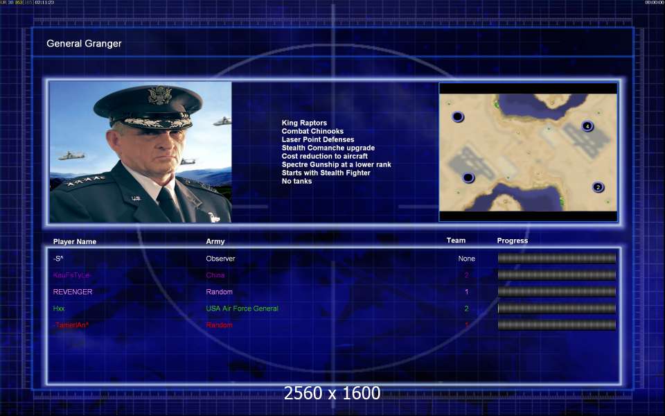This screenshot has height=416, width=665.
Task: Click "Starts with Stealth Fighter" text
Action: pos(326,173)
